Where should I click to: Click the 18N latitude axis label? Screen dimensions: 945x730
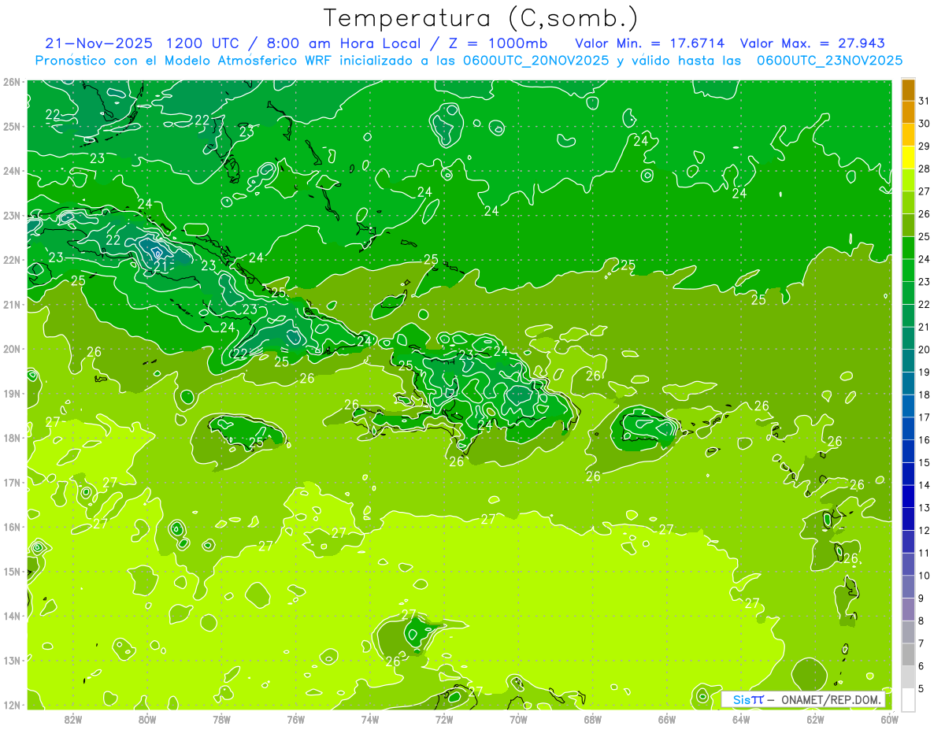[11, 438]
